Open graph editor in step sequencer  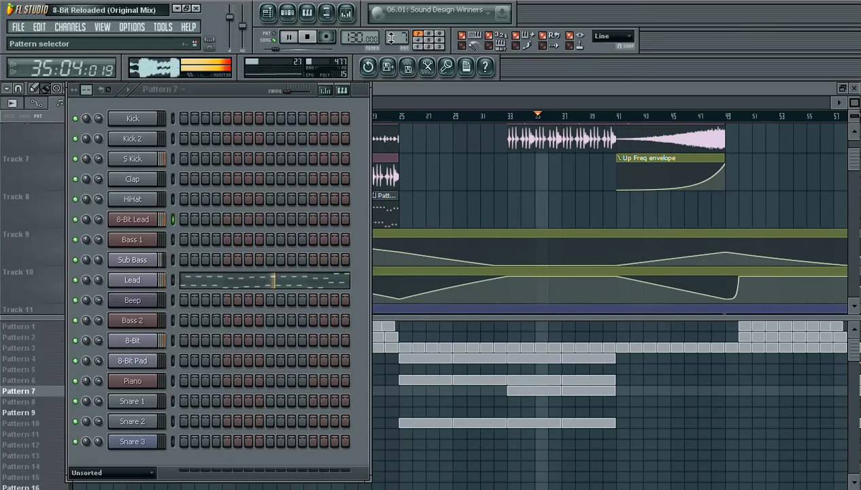point(325,91)
